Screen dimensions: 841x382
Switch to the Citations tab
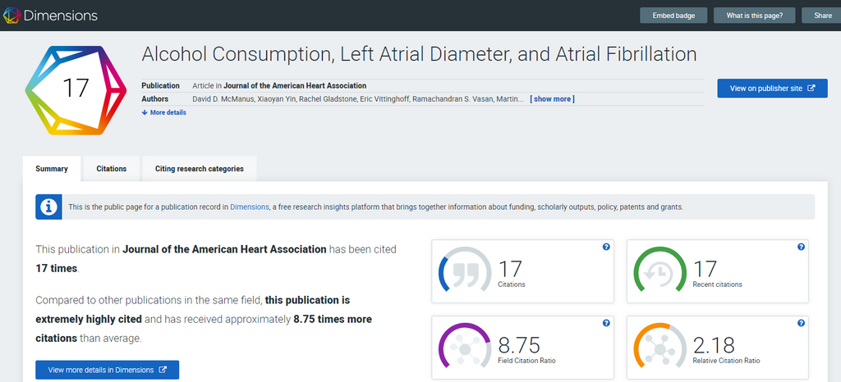pos(112,169)
